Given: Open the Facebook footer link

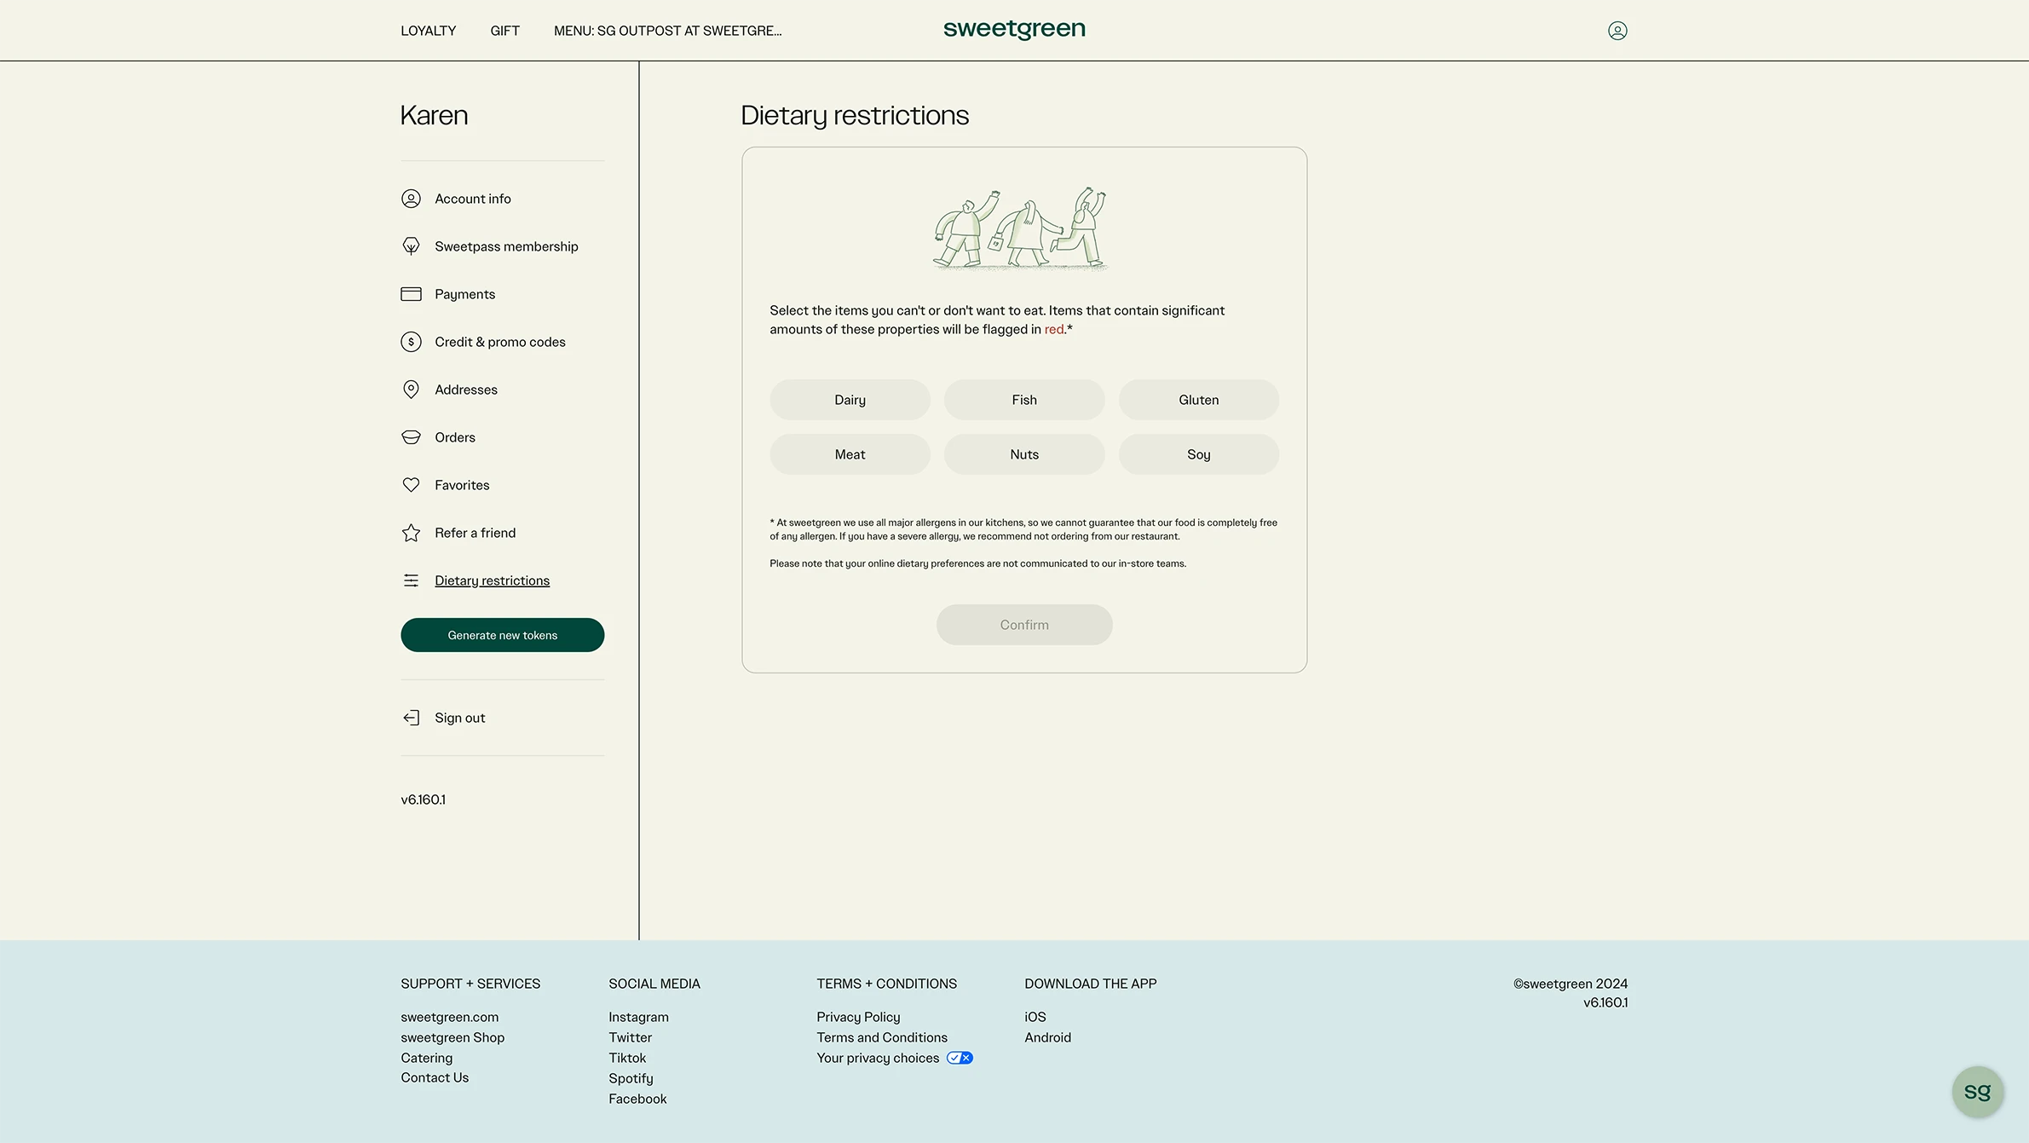Looking at the screenshot, I should click(x=637, y=1099).
